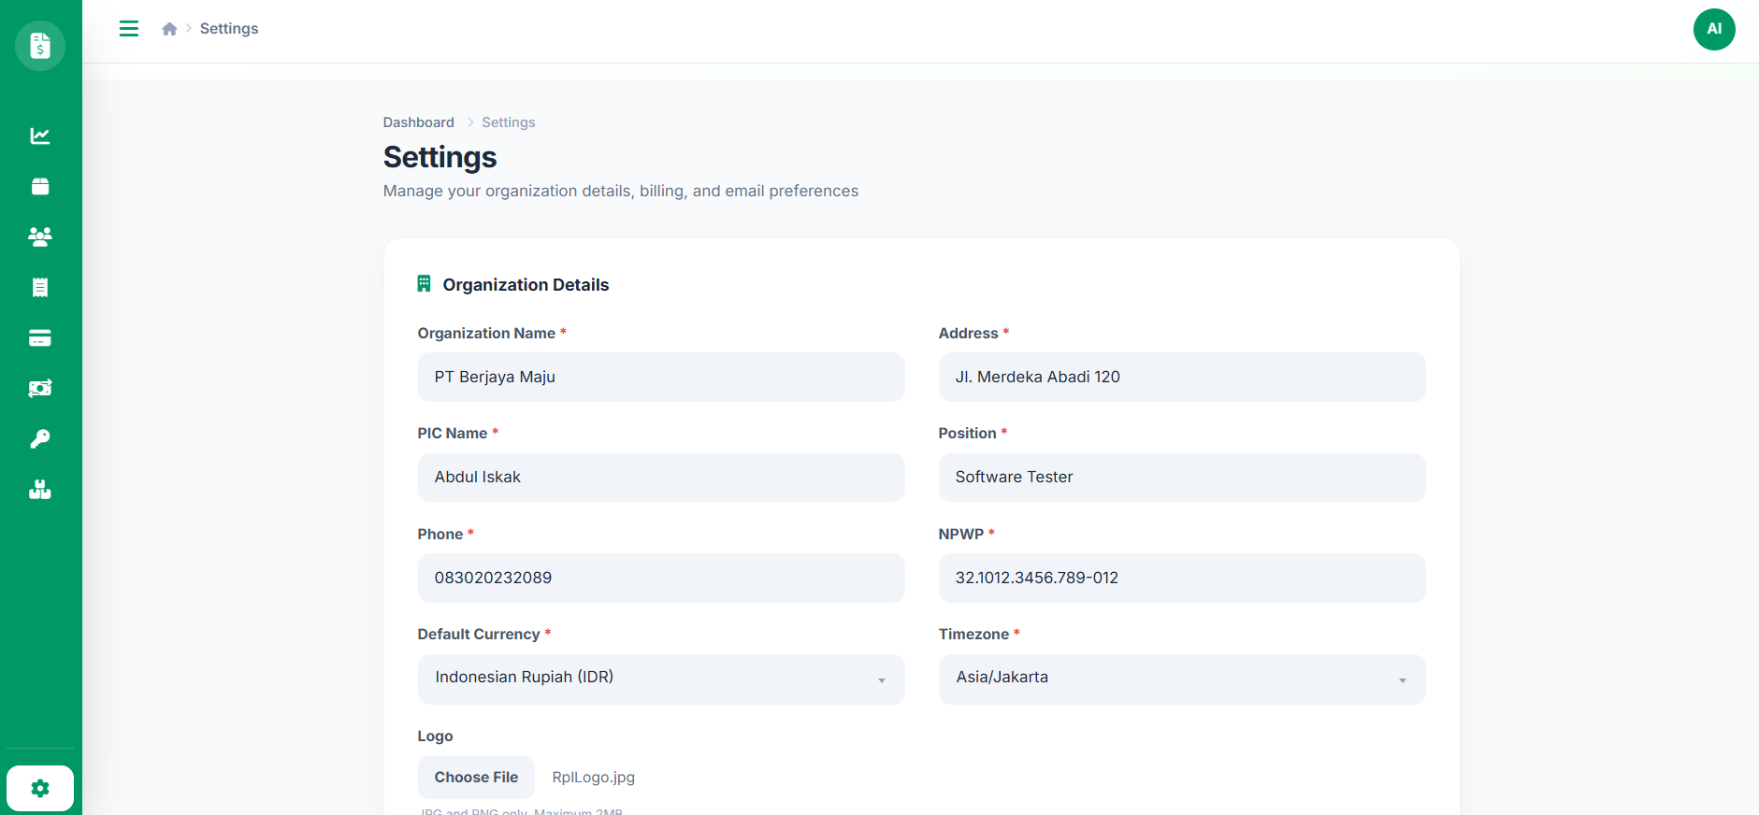Click the home breadcrumb icon
The width and height of the screenshot is (1759, 815).
coord(169,29)
